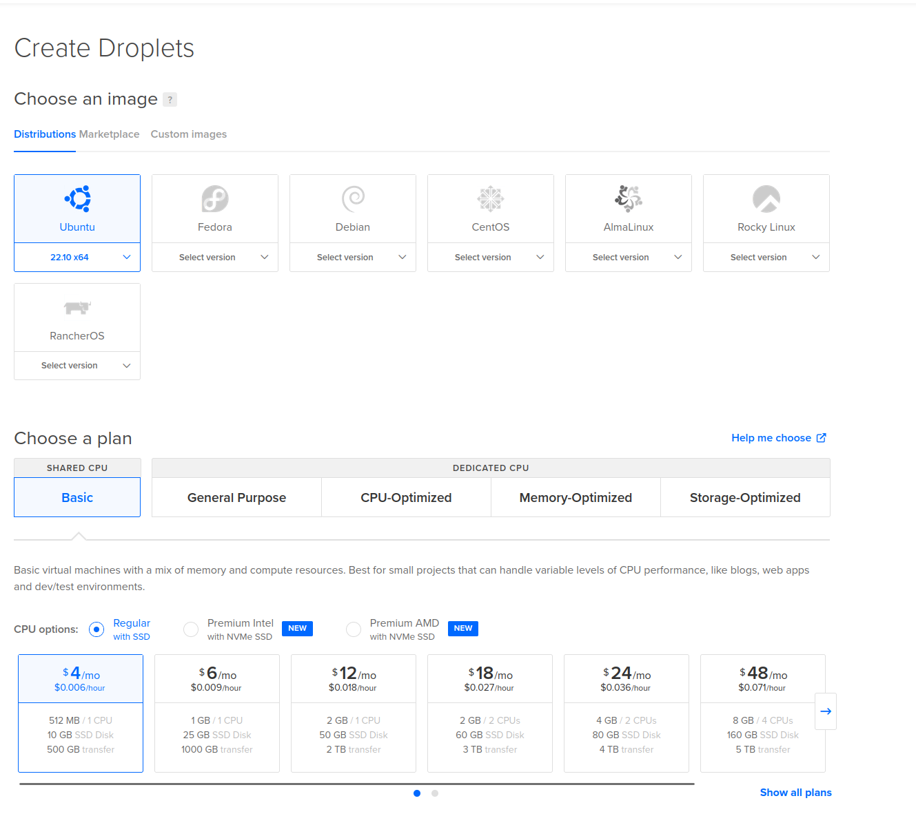Click the plans horizontal scrollbar
Viewport: 916px width, 836px height.
(x=357, y=784)
